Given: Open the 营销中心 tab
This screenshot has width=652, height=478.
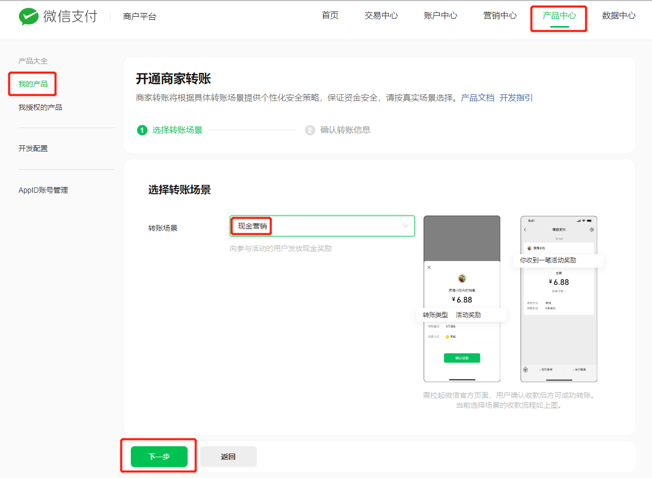Looking at the screenshot, I should click(500, 16).
